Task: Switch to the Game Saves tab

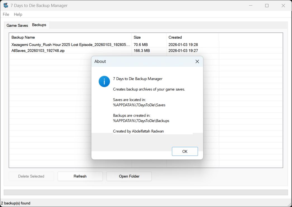Action: coord(17,25)
